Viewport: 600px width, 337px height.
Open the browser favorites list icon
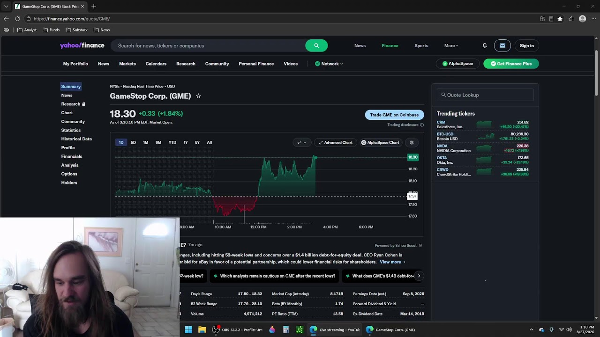(x=571, y=19)
